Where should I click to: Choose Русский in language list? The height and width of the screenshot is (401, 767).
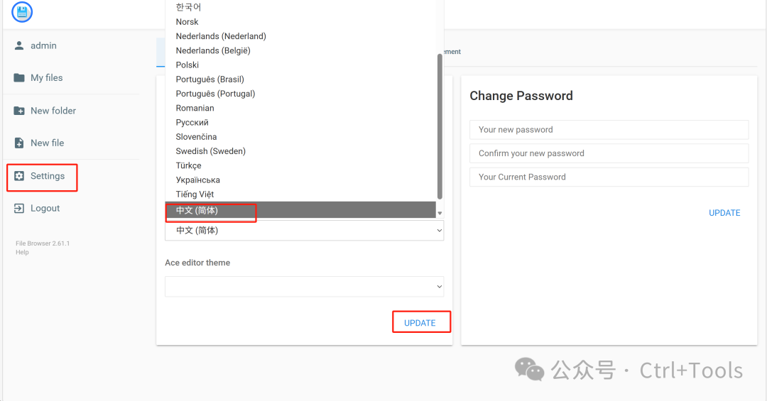click(x=192, y=123)
